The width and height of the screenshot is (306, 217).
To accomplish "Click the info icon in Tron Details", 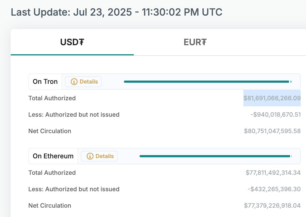I will point(74,82).
